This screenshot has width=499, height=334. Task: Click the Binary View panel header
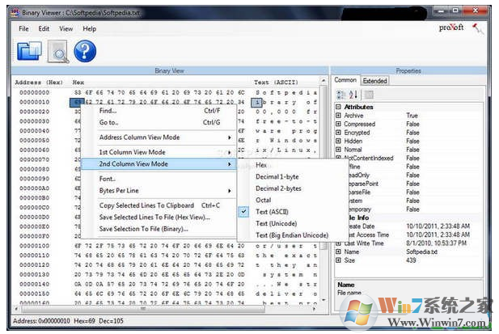[170, 70]
